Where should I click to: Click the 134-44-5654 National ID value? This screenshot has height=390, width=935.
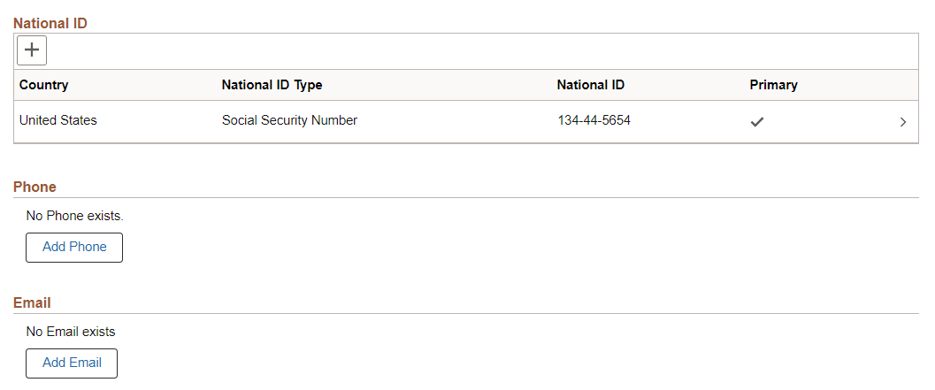[594, 120]
